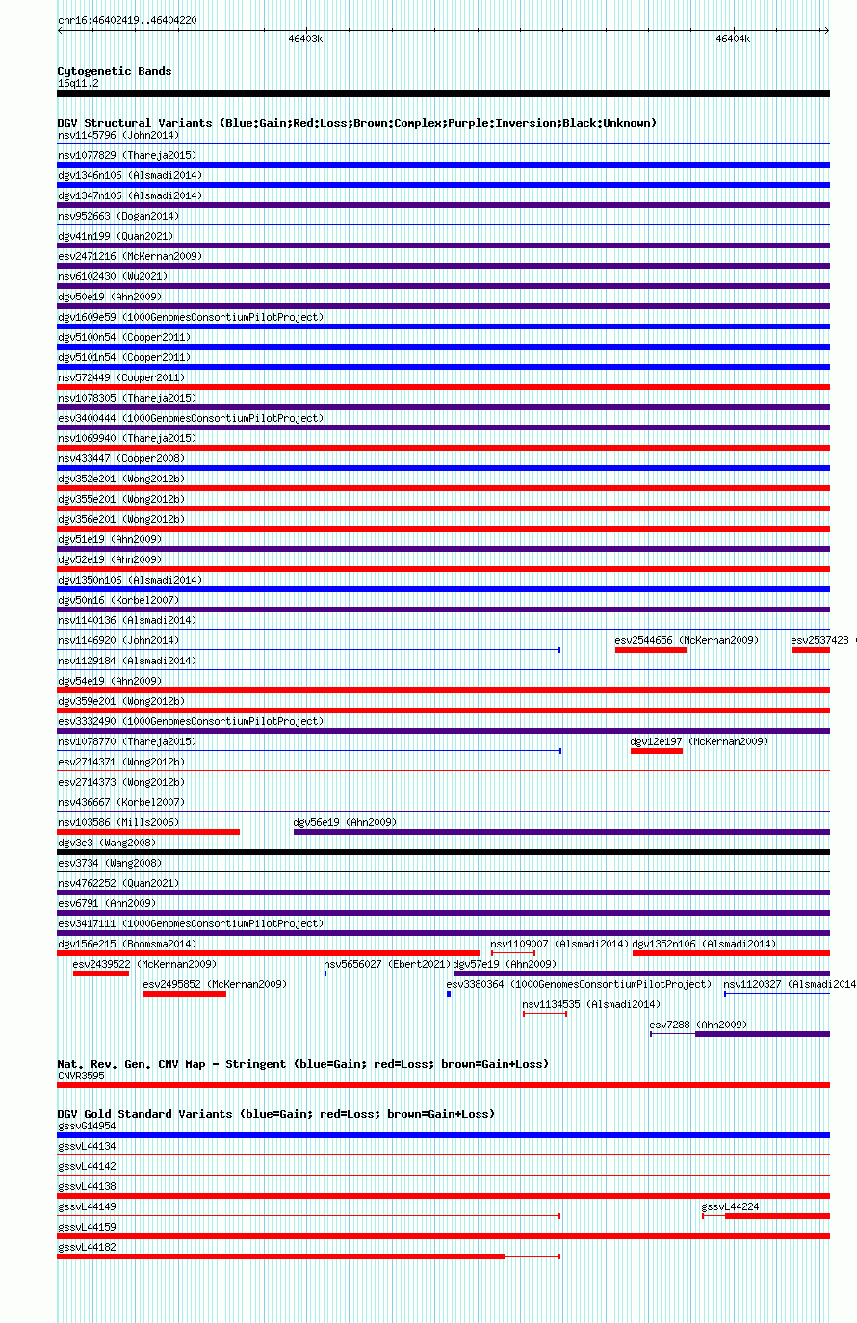This screenshot has width=857, height=1323.
Task: Click dgv5100n54 (Cooper2011) label
Action: click(124, 337)
